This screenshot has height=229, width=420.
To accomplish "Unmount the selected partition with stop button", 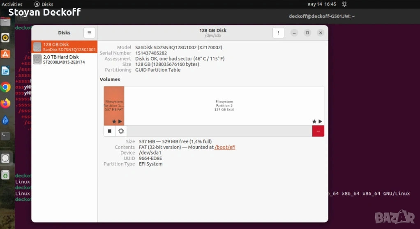I will click(110, 131).
